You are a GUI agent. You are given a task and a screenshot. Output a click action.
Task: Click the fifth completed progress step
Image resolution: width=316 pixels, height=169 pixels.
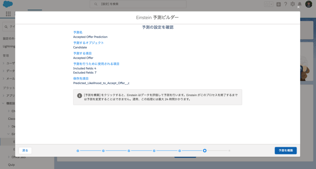click(180, 151)
